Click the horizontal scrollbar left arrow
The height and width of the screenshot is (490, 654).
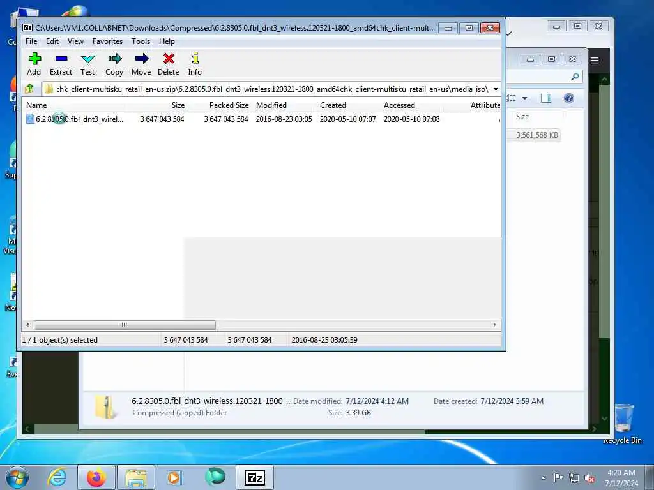point(27,325)
